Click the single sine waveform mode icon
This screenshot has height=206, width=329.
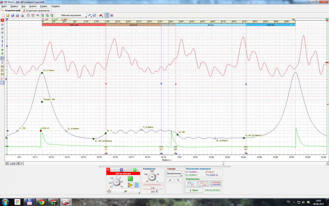191,183
